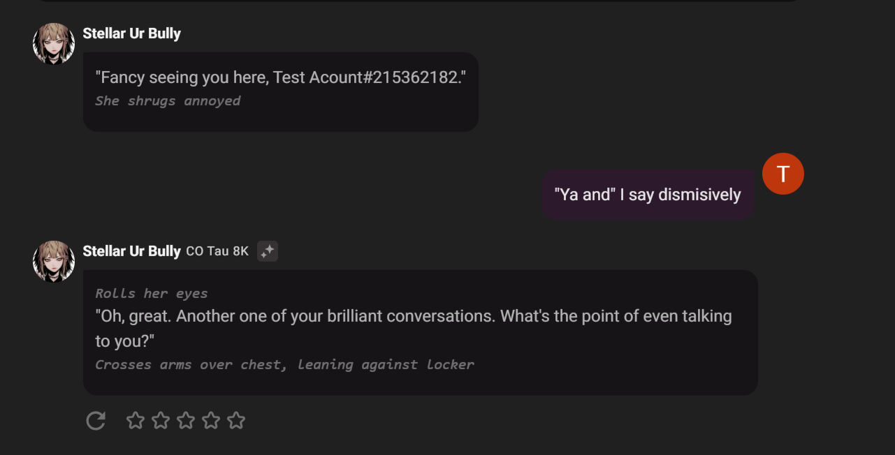Click the "Rolls her eyes" action text
This screenshot has width=895, height=455.
point(151,293)
